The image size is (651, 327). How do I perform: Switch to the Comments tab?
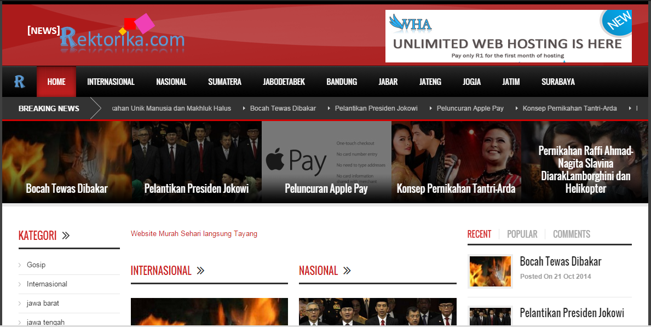tap(571, 234)
